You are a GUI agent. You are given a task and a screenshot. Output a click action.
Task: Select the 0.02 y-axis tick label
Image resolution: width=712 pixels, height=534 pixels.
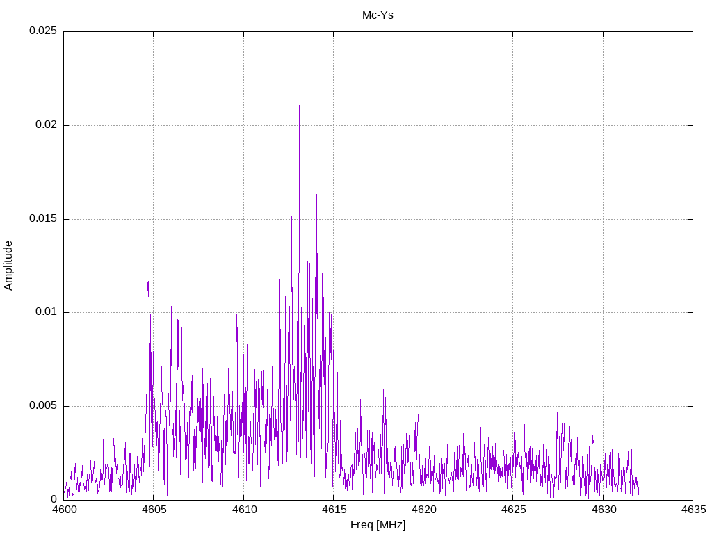(x=45, y=125)
